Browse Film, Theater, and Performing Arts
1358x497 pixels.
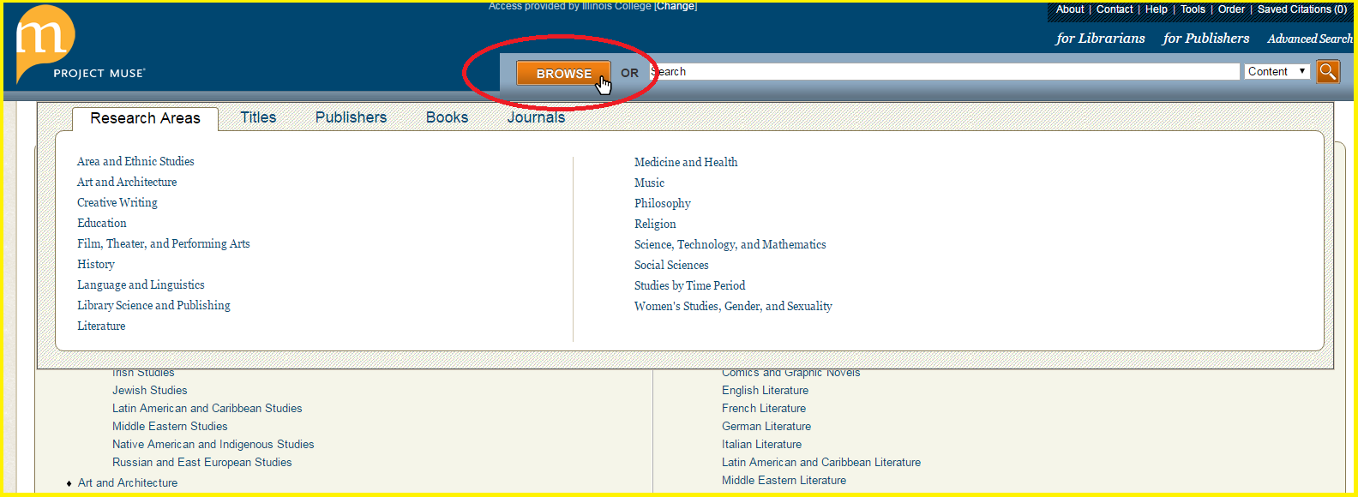click(164, 243)
